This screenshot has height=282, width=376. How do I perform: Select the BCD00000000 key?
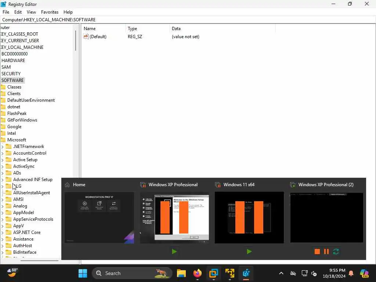tap(14, 54)
